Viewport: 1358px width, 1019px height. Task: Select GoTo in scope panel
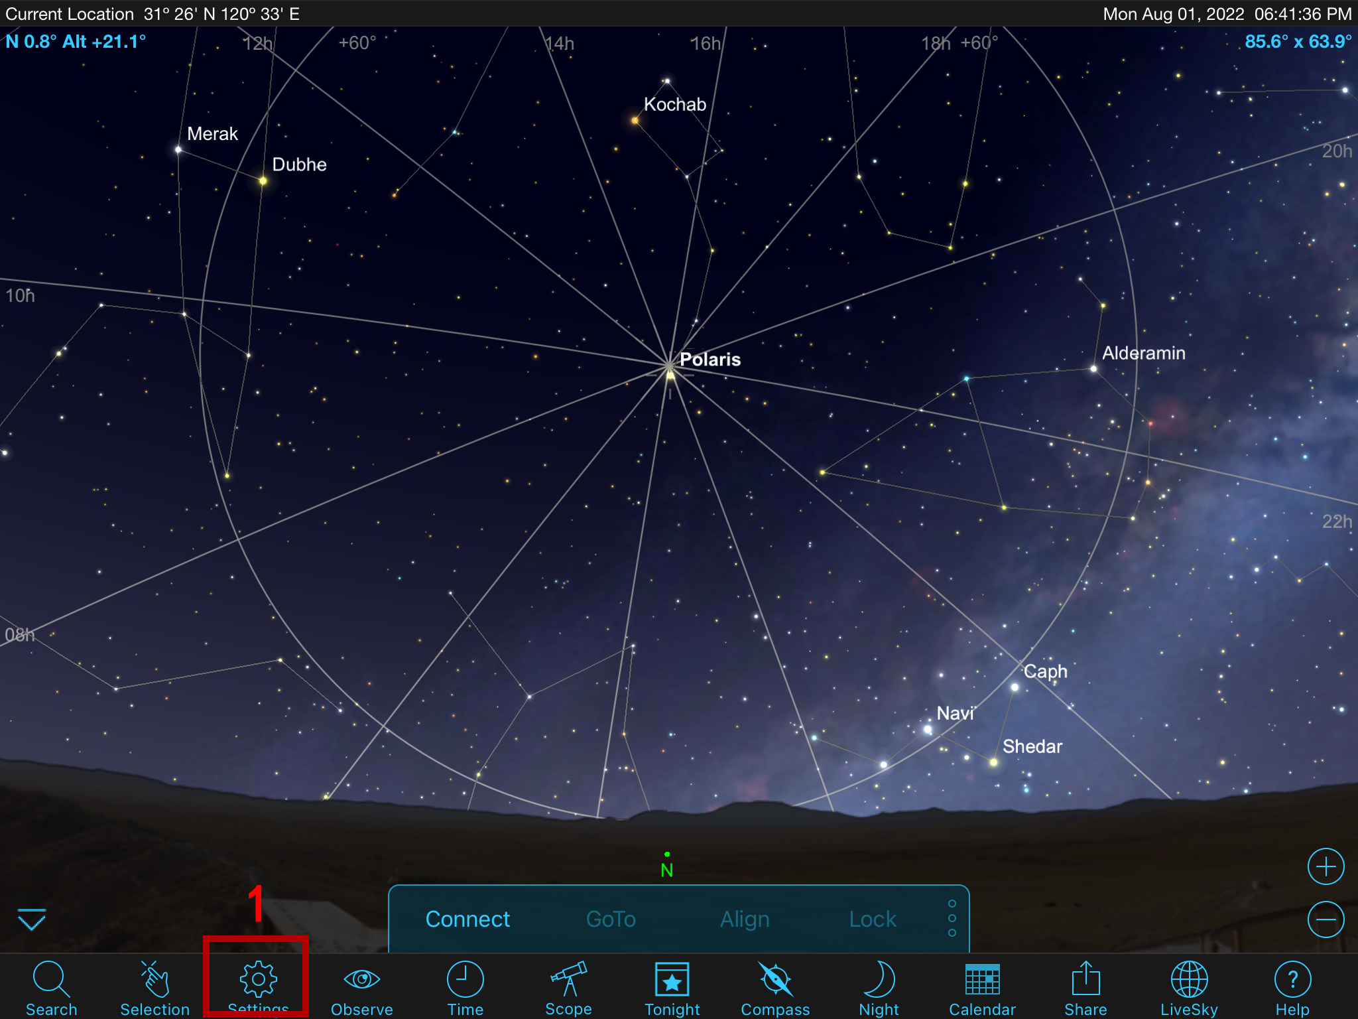611,919
